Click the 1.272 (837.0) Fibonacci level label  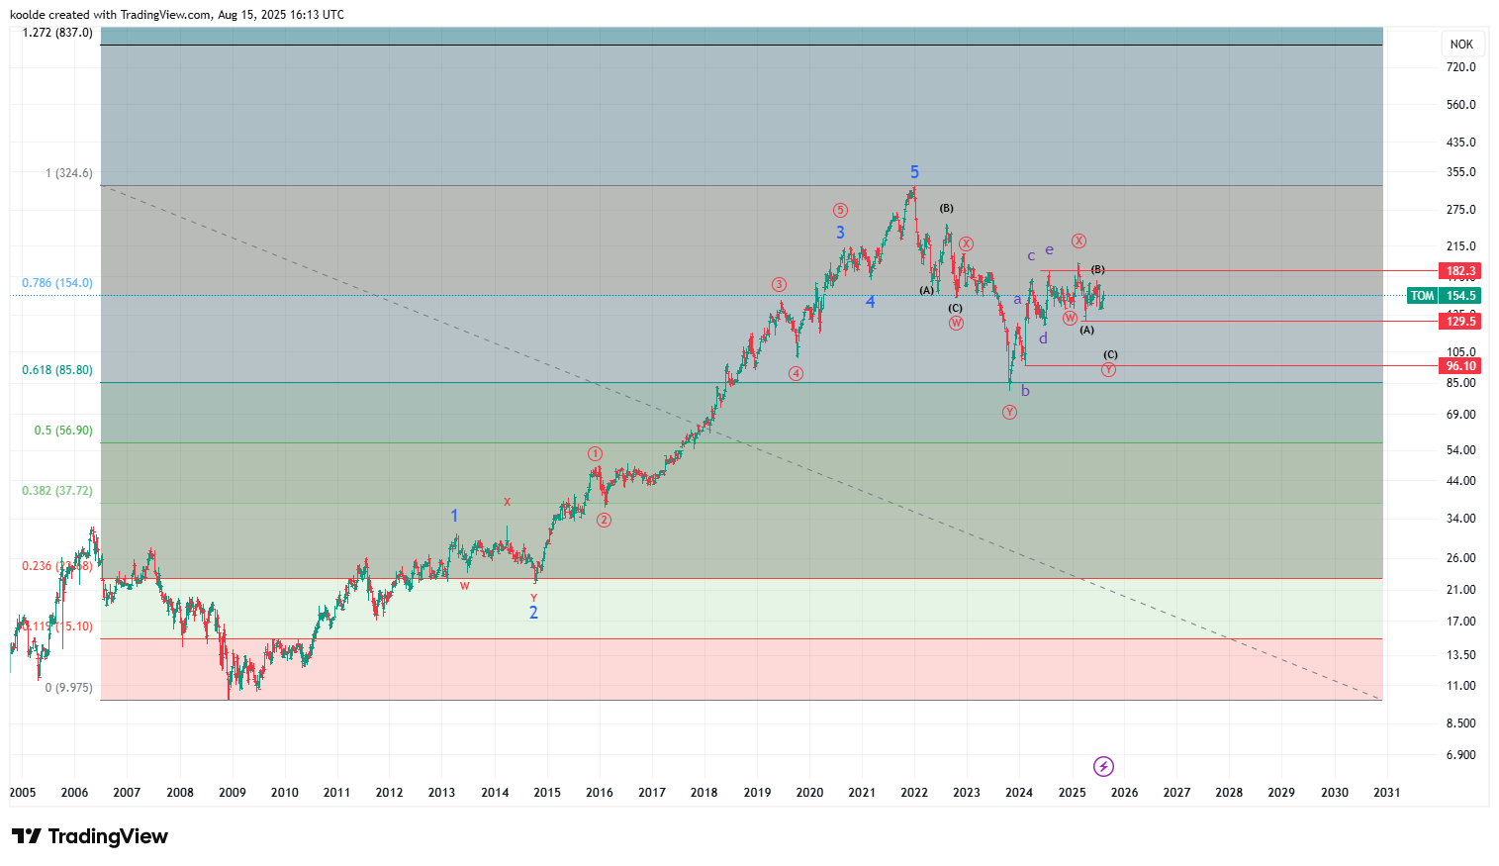57,33
